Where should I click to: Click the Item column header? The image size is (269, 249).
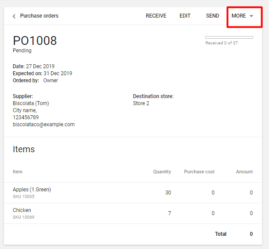point(18,172)
